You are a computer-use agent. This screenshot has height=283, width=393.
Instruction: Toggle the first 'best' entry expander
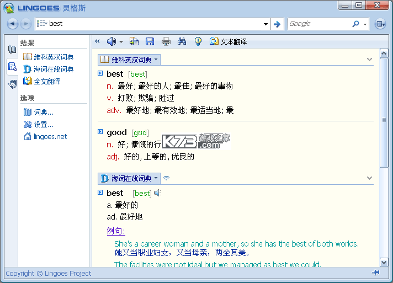tap(100, 73)
